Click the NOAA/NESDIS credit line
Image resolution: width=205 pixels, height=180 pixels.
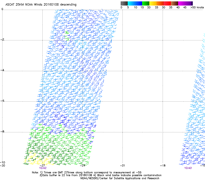tap(120, 178)
